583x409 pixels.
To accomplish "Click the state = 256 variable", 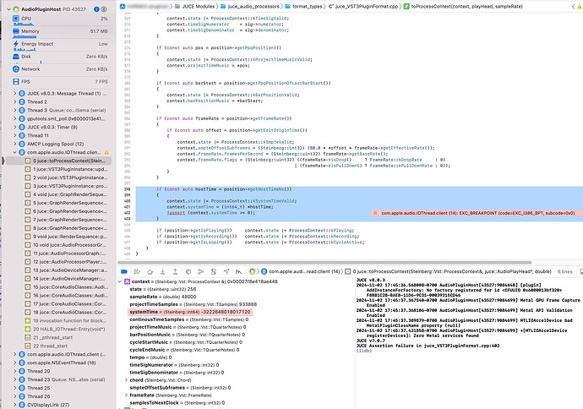I will click(163, 289).
